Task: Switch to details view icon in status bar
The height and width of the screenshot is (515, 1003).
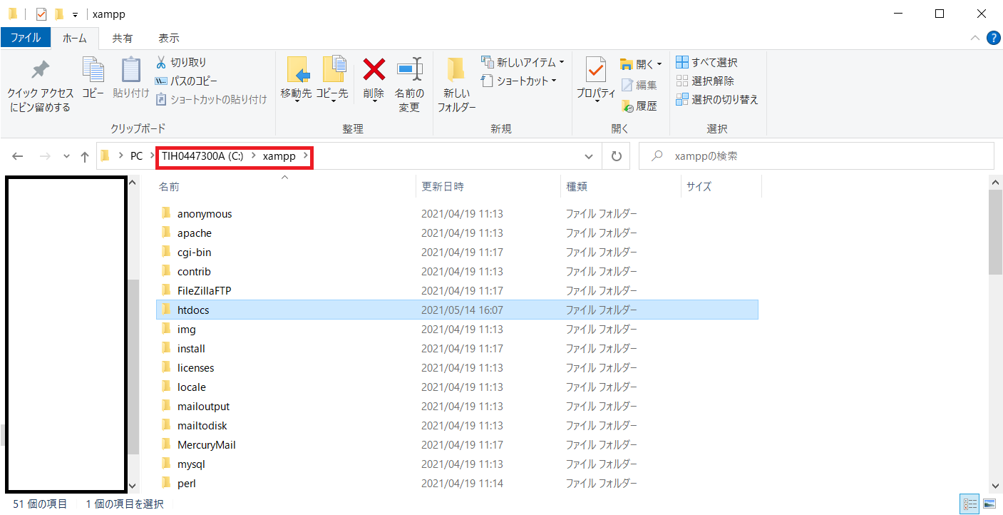Action: (x=969, y=504)
